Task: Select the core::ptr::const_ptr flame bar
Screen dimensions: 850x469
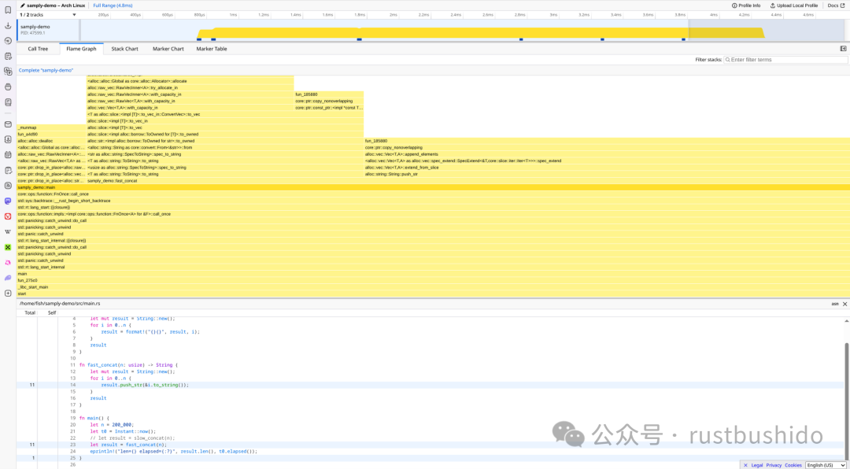Action: (x=329, y=107)
